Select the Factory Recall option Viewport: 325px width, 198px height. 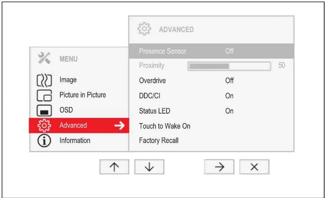pyautogui.click(x=159, y=141)
